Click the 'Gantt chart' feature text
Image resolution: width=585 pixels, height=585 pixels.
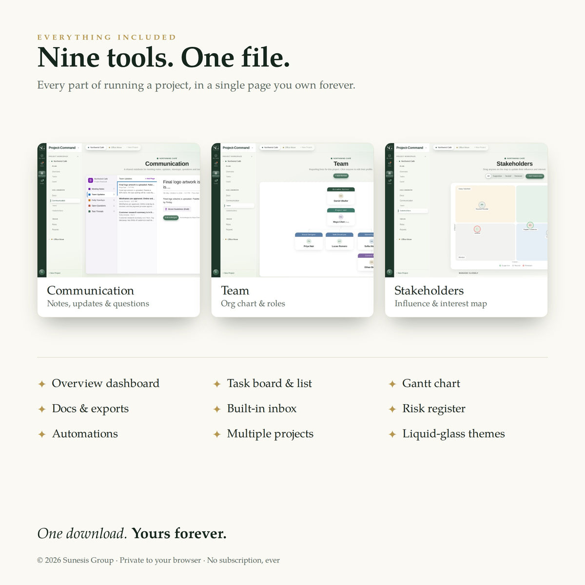[431, 384]
